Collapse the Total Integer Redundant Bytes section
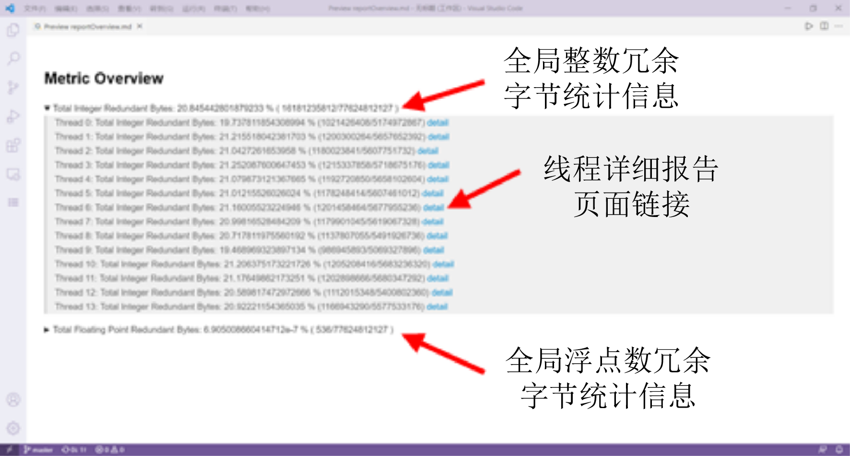 pyautogui.click(x=47, y=108)
